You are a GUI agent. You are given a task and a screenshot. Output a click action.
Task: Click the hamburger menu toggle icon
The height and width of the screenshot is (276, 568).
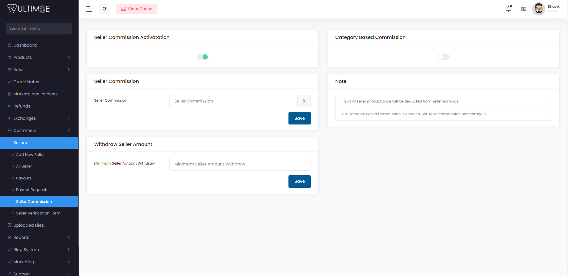90,9
